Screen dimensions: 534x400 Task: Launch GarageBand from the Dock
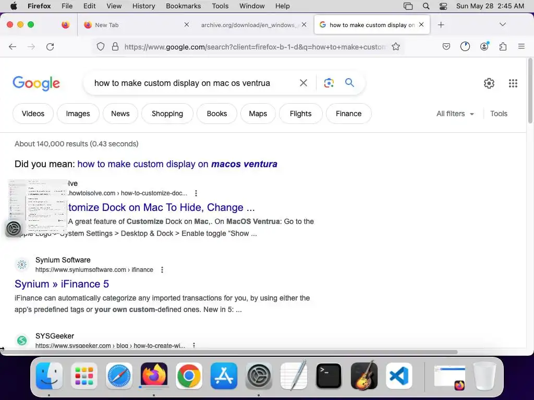(x=363, y=375)
